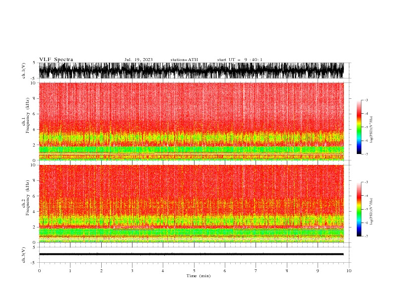Select the date text "Jul. 19, 2023"
Image resolution: width=393 pixels, height=304 pixels.
[x=138, y=60]
